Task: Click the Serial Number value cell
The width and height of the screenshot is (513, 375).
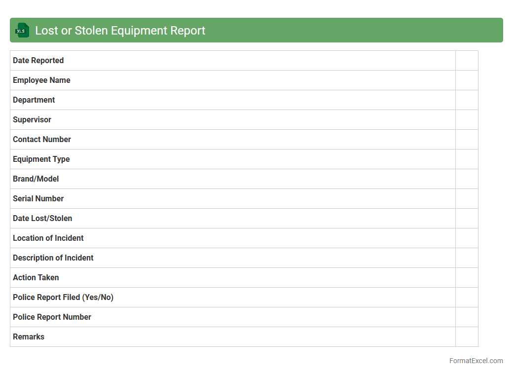Action: coord(467,199)
